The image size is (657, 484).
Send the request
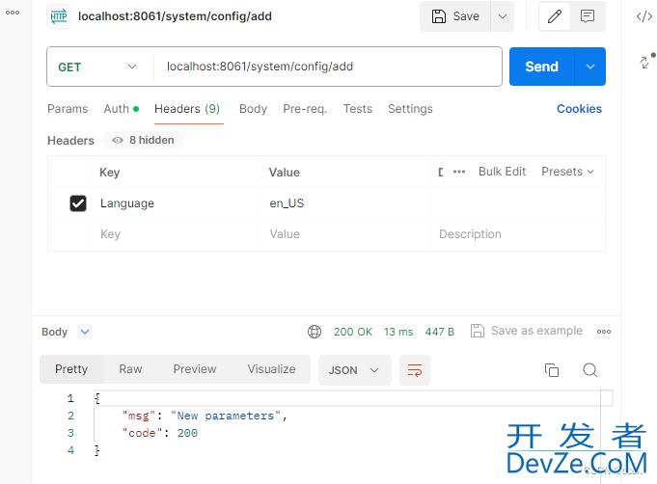[542, 67]
